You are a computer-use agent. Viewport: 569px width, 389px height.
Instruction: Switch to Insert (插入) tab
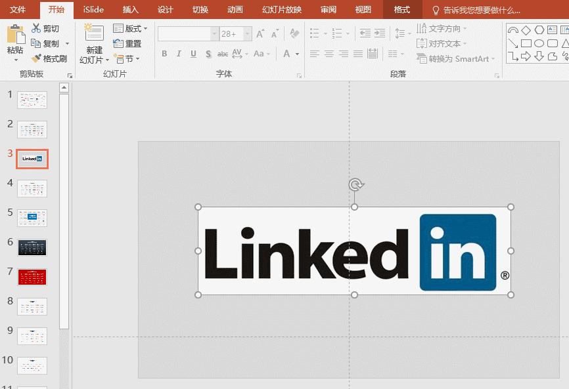pyautogui.click(x=130, y=9)
